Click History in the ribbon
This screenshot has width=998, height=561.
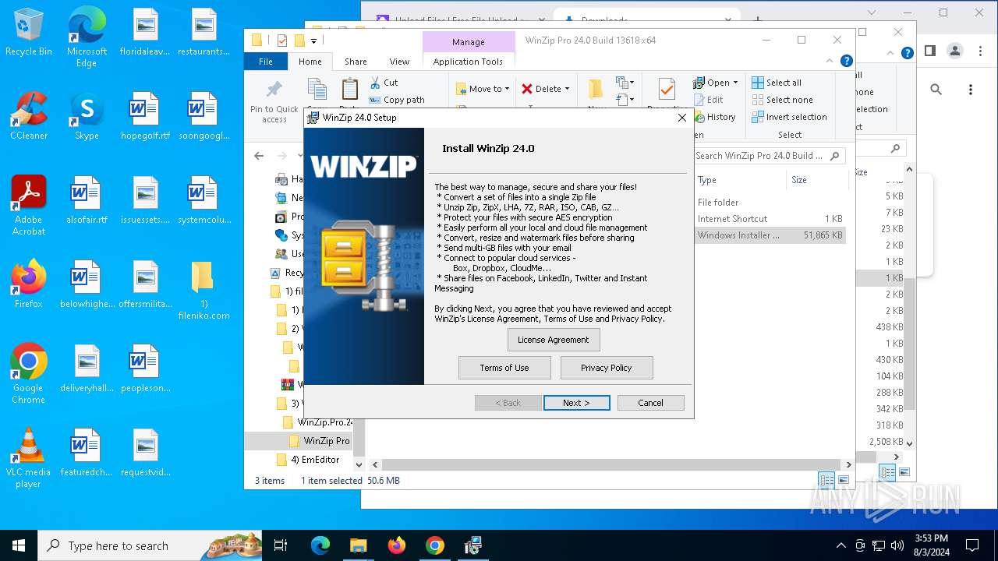(714, 117)
